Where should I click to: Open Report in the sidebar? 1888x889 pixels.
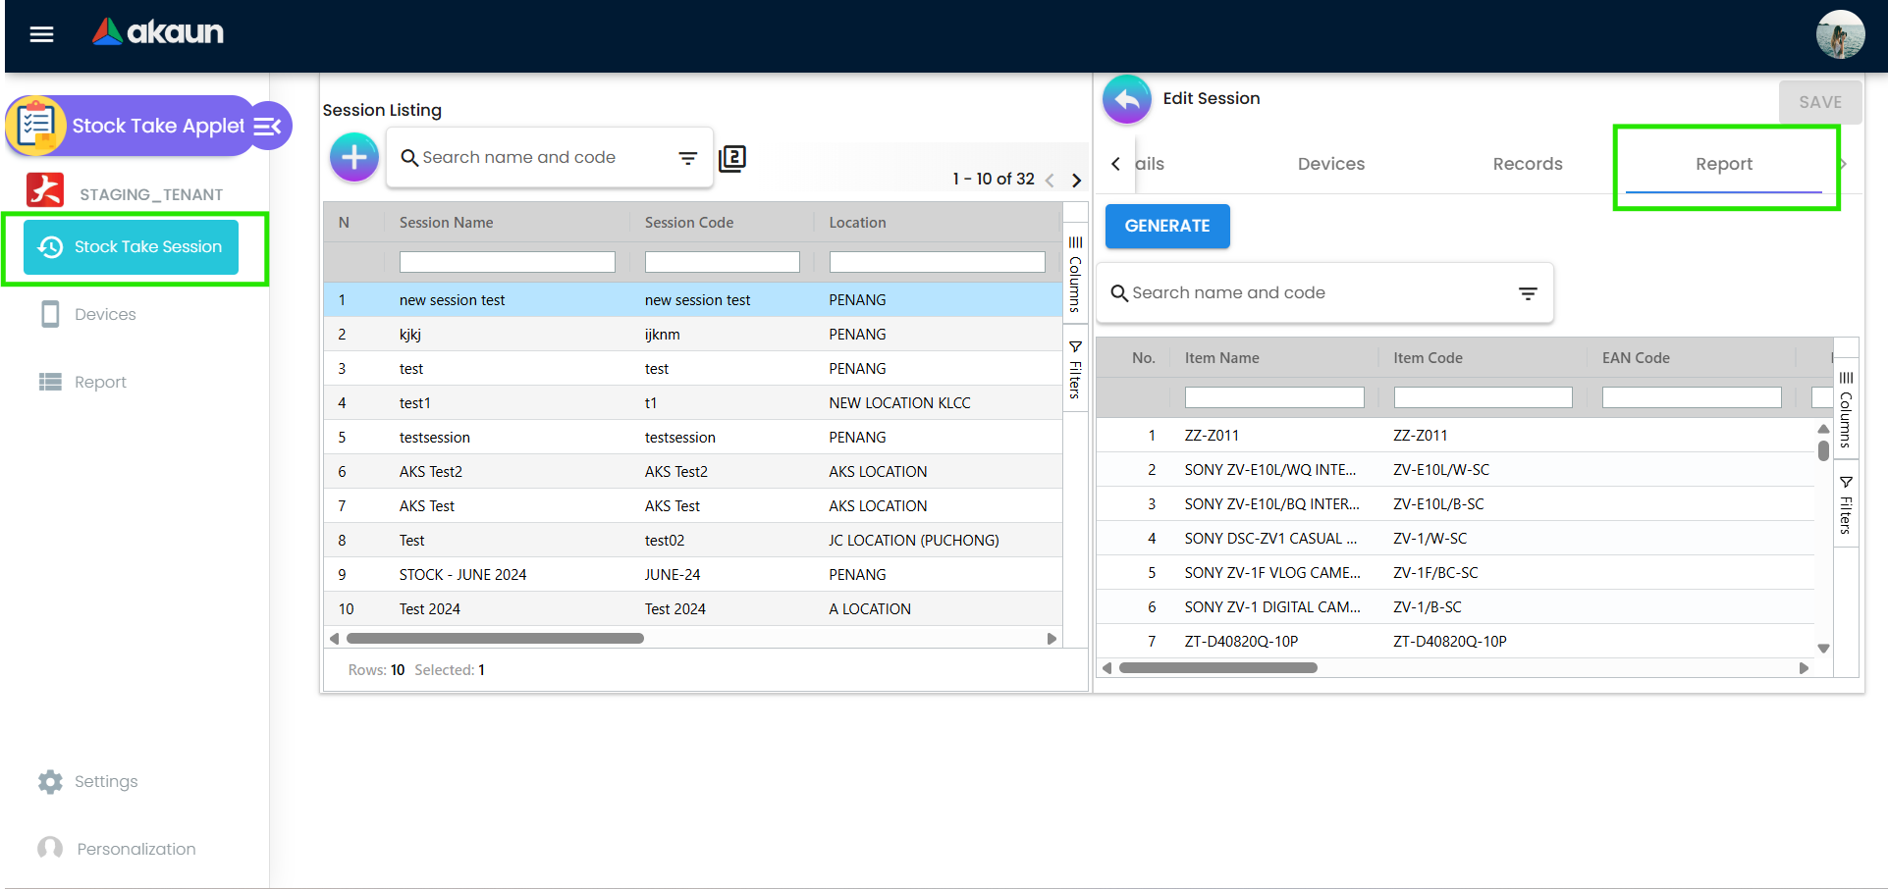click(100, 382)
